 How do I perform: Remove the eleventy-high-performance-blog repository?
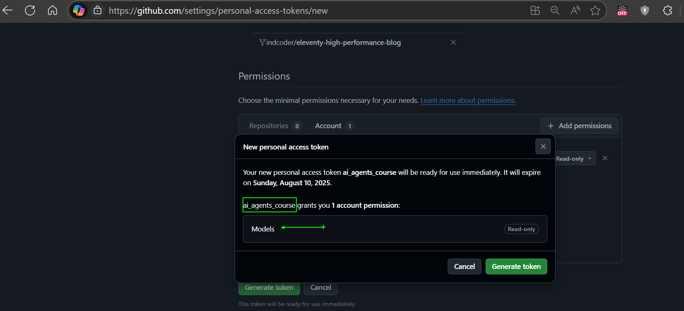tap(453, 42)
